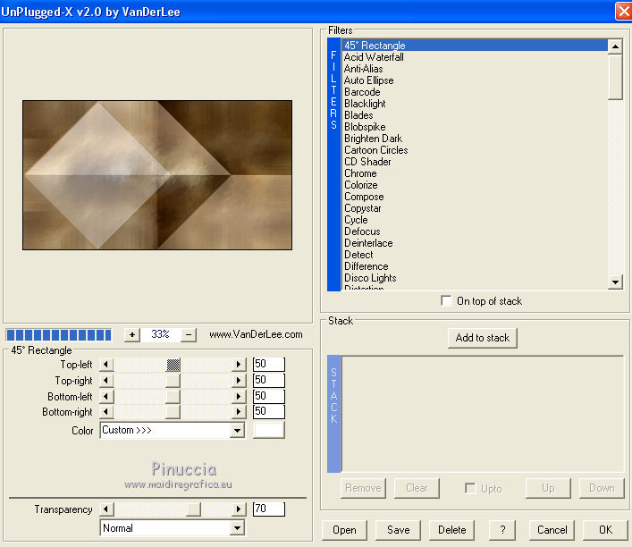
Task: Click the Remove stack button
Action: pos(363,488)
